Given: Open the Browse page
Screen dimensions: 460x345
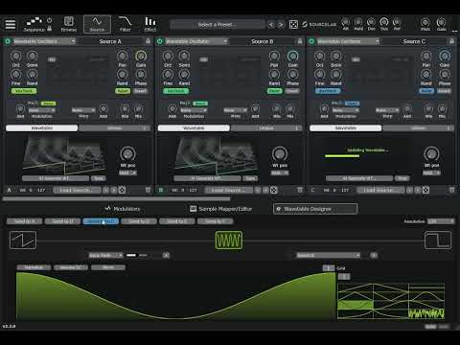Looking at the screenshot, I should point(69,24).
